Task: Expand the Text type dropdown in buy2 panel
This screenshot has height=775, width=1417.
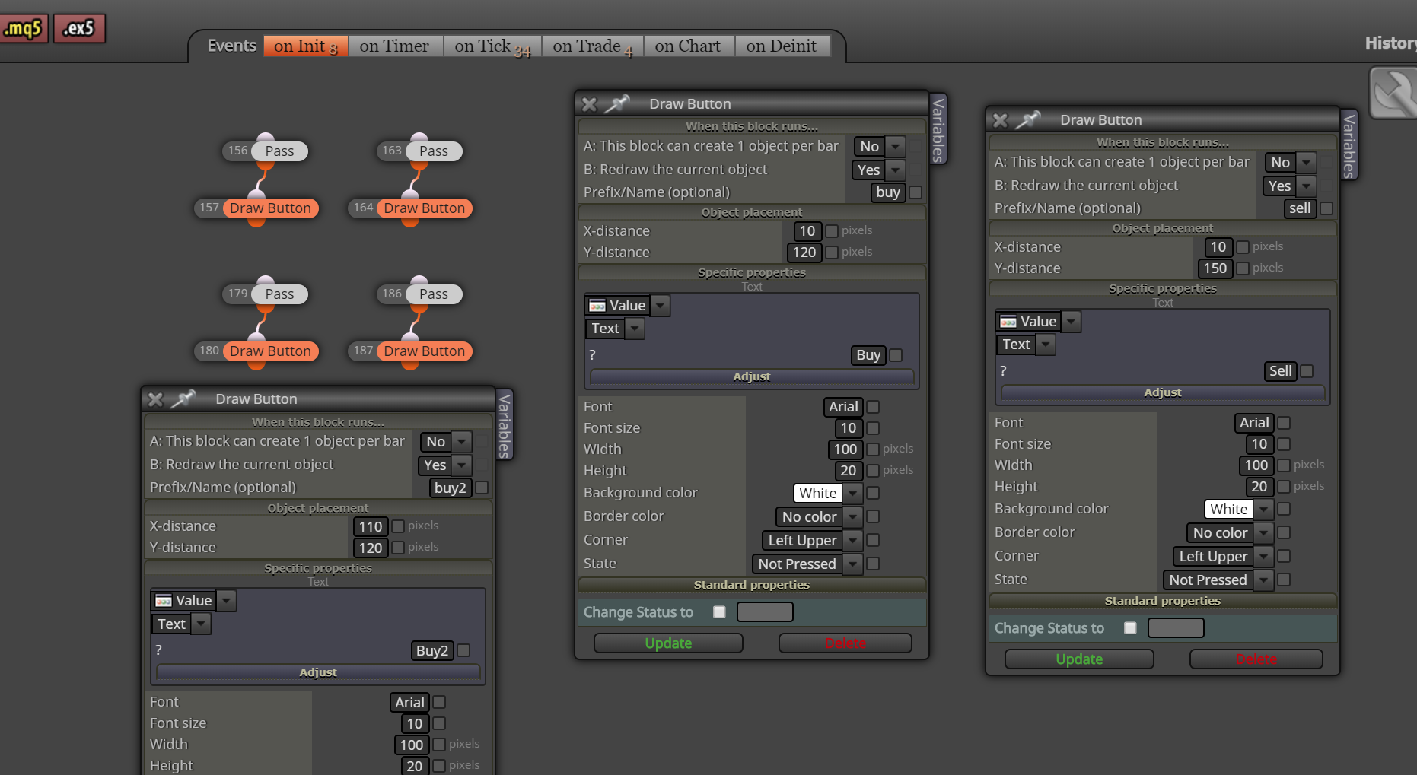Action: tap(181, 624)
